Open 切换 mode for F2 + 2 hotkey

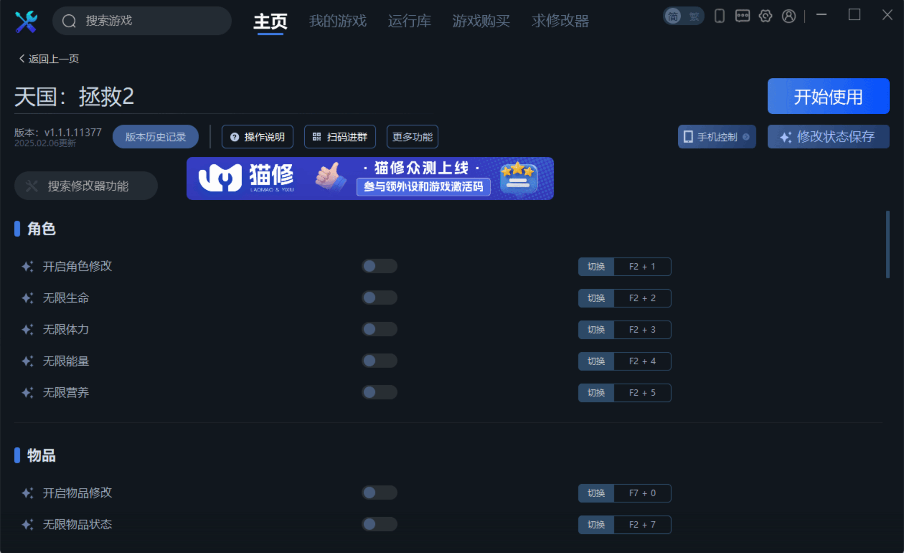(596, 298)
